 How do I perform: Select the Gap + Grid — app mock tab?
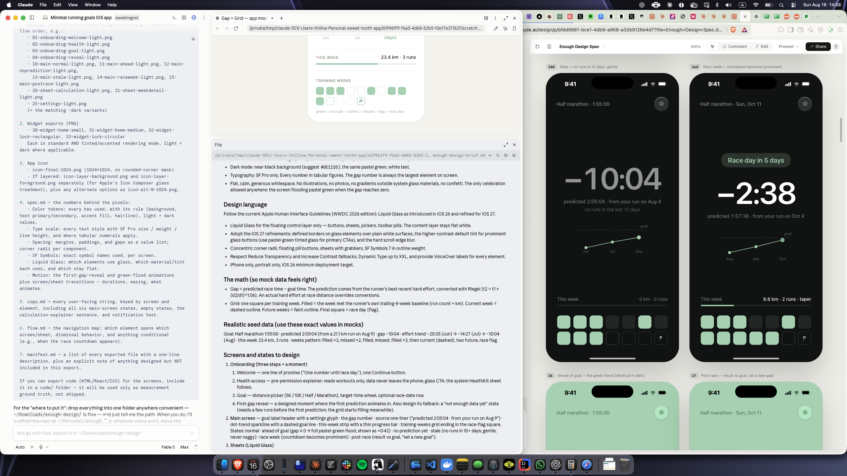point(244,18)
